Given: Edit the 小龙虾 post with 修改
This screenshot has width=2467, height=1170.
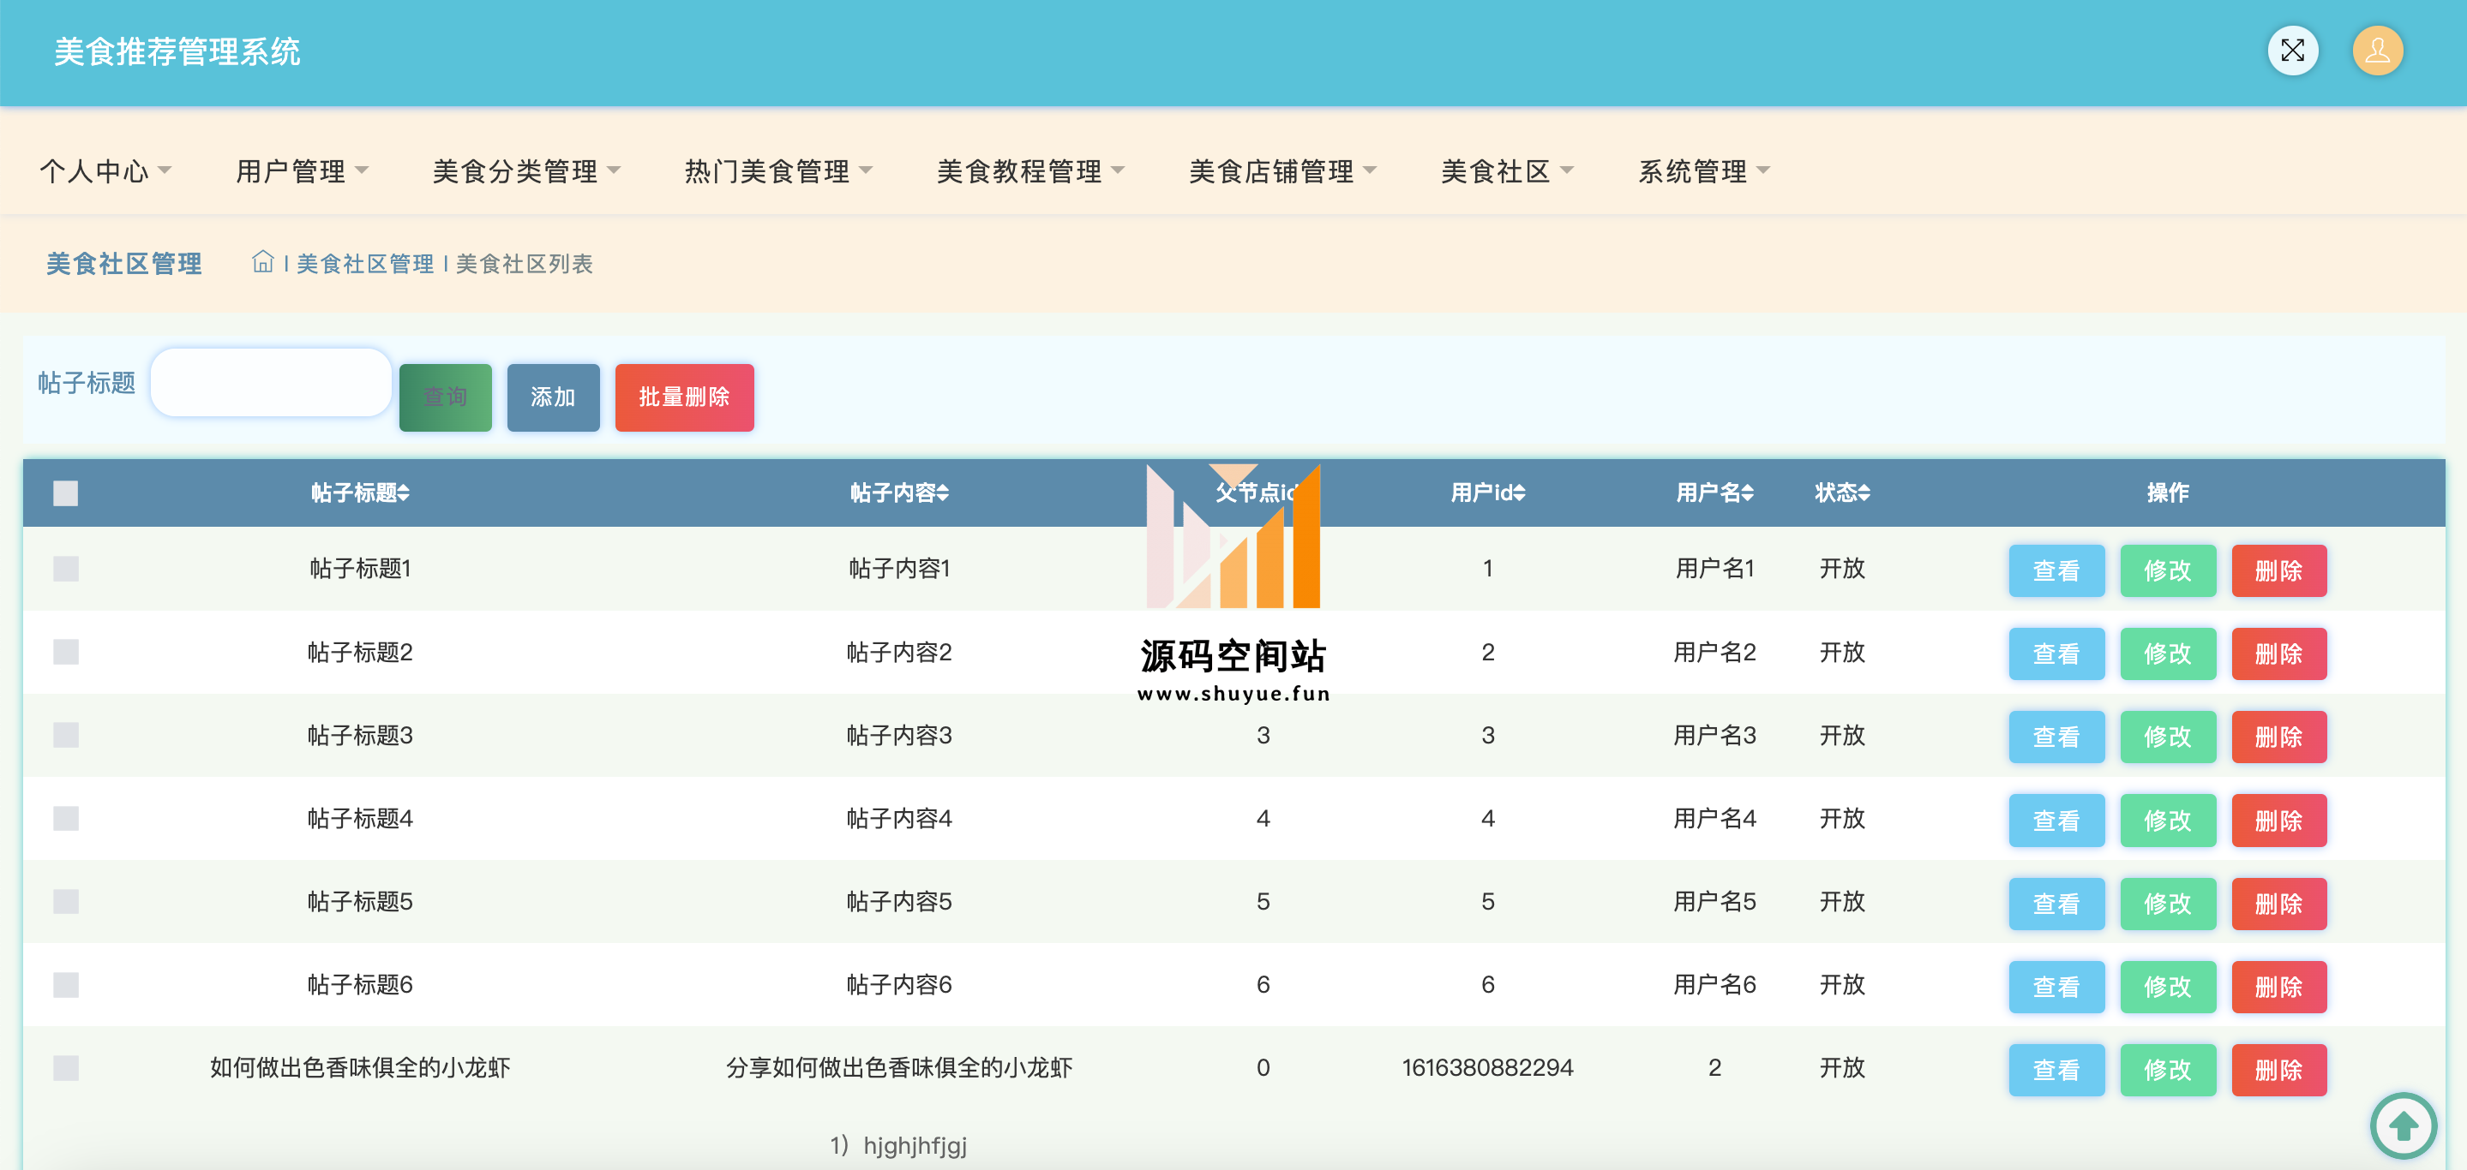Looking at the screenshot, I should coord(2167,1071).
